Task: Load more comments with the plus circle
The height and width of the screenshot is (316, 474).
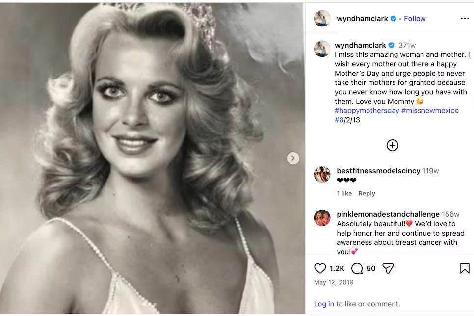Action: tap(393, 145)
